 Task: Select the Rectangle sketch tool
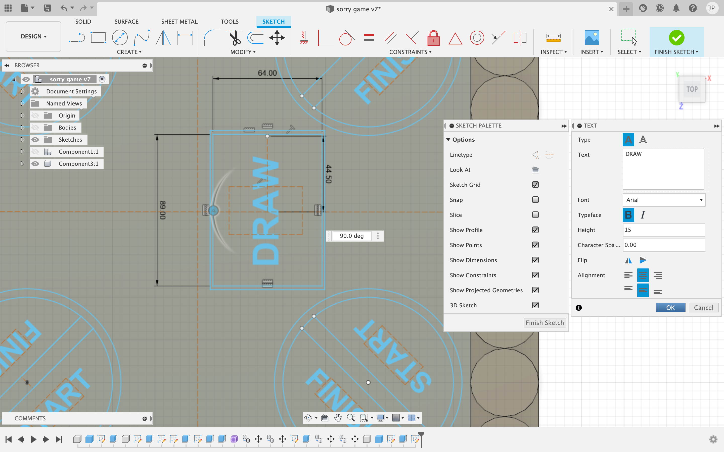tap(98, 38)
